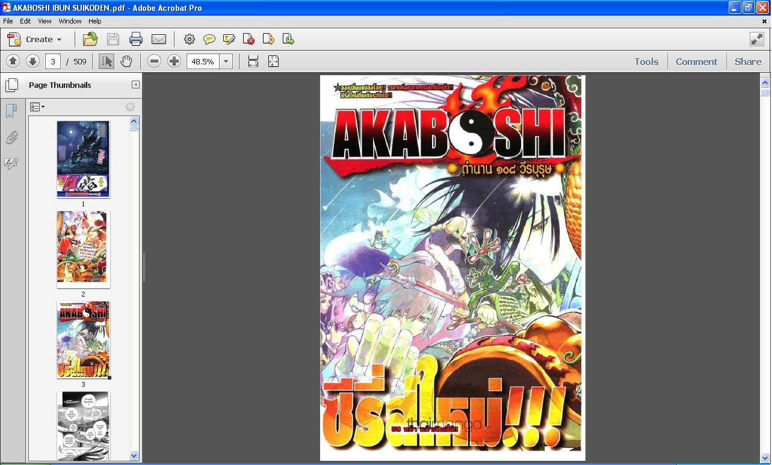Open the Signatures panel
This screenshot has height=465, width=772.
point(11,164)
